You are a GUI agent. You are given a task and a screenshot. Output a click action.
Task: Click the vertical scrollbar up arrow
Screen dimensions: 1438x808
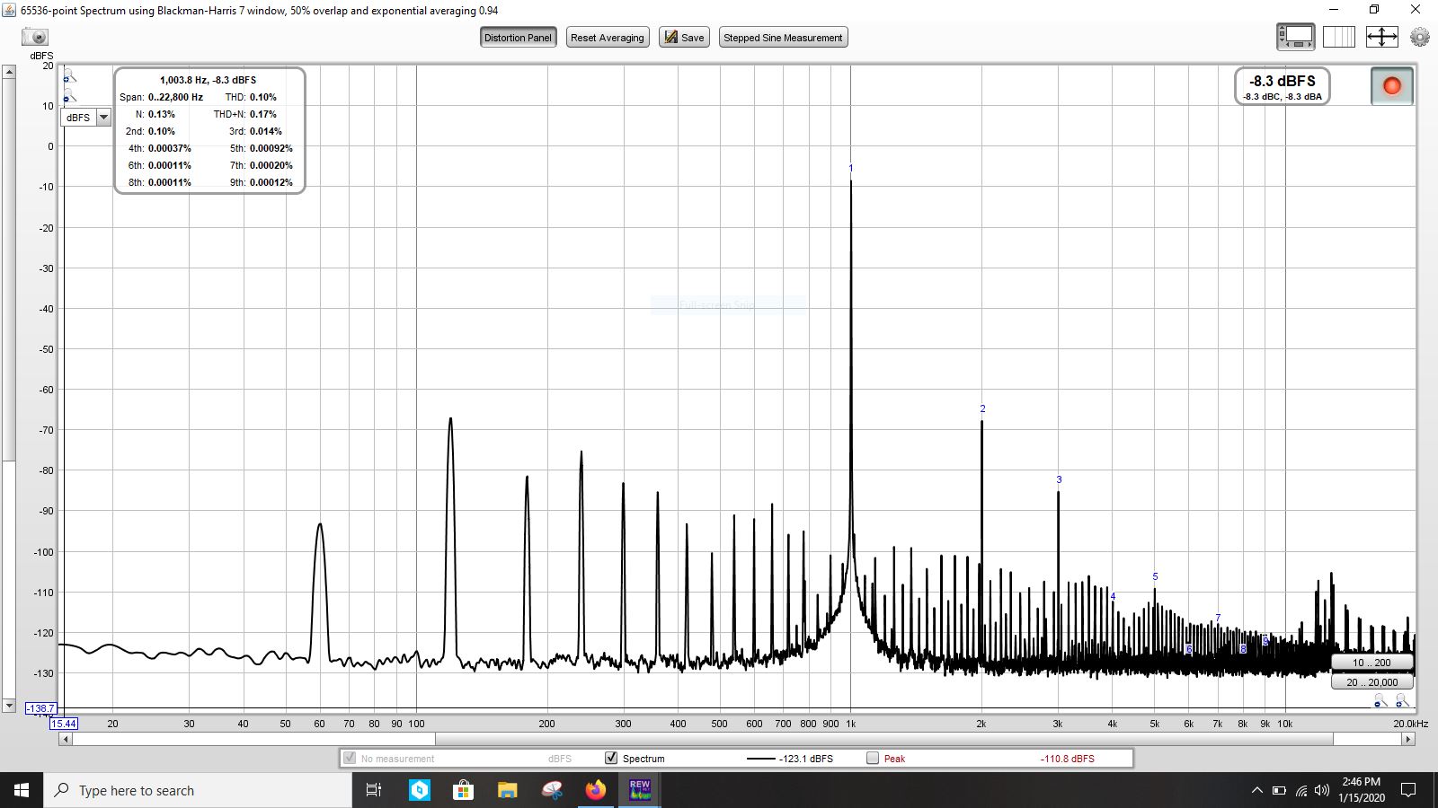pos(9,72)
